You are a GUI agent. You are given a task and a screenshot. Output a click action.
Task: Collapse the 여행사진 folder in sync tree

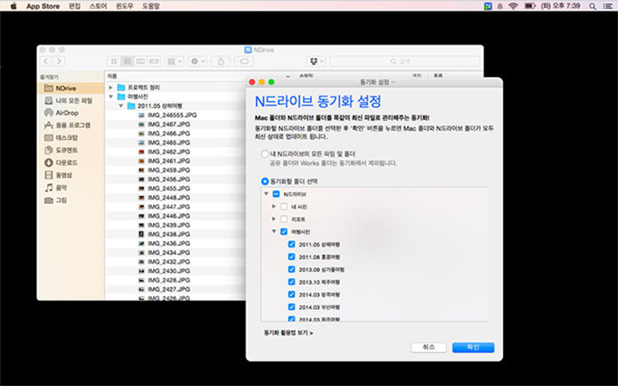pos(273,231)
